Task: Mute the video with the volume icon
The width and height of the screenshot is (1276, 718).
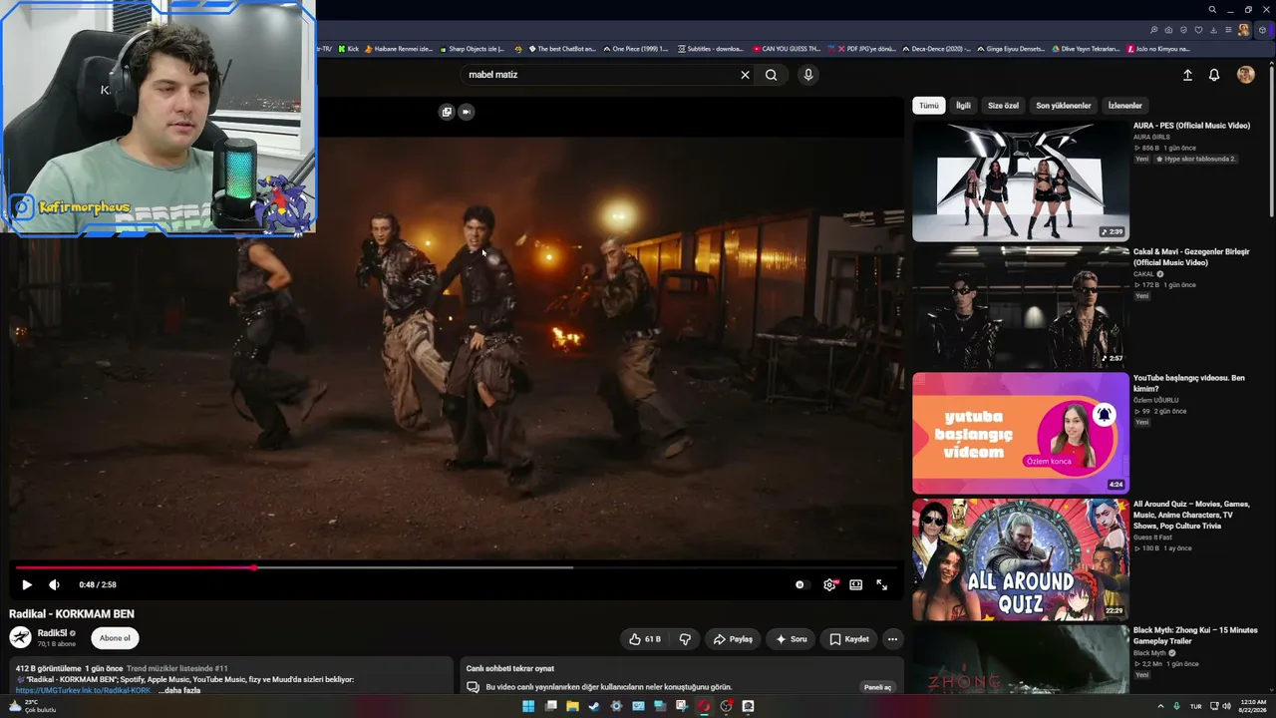Action: tap(54, 585)
